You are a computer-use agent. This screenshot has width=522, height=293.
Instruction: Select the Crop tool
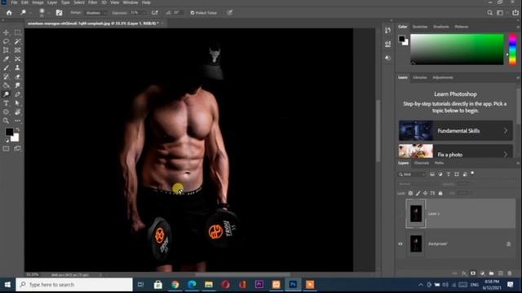coord(6,50)
